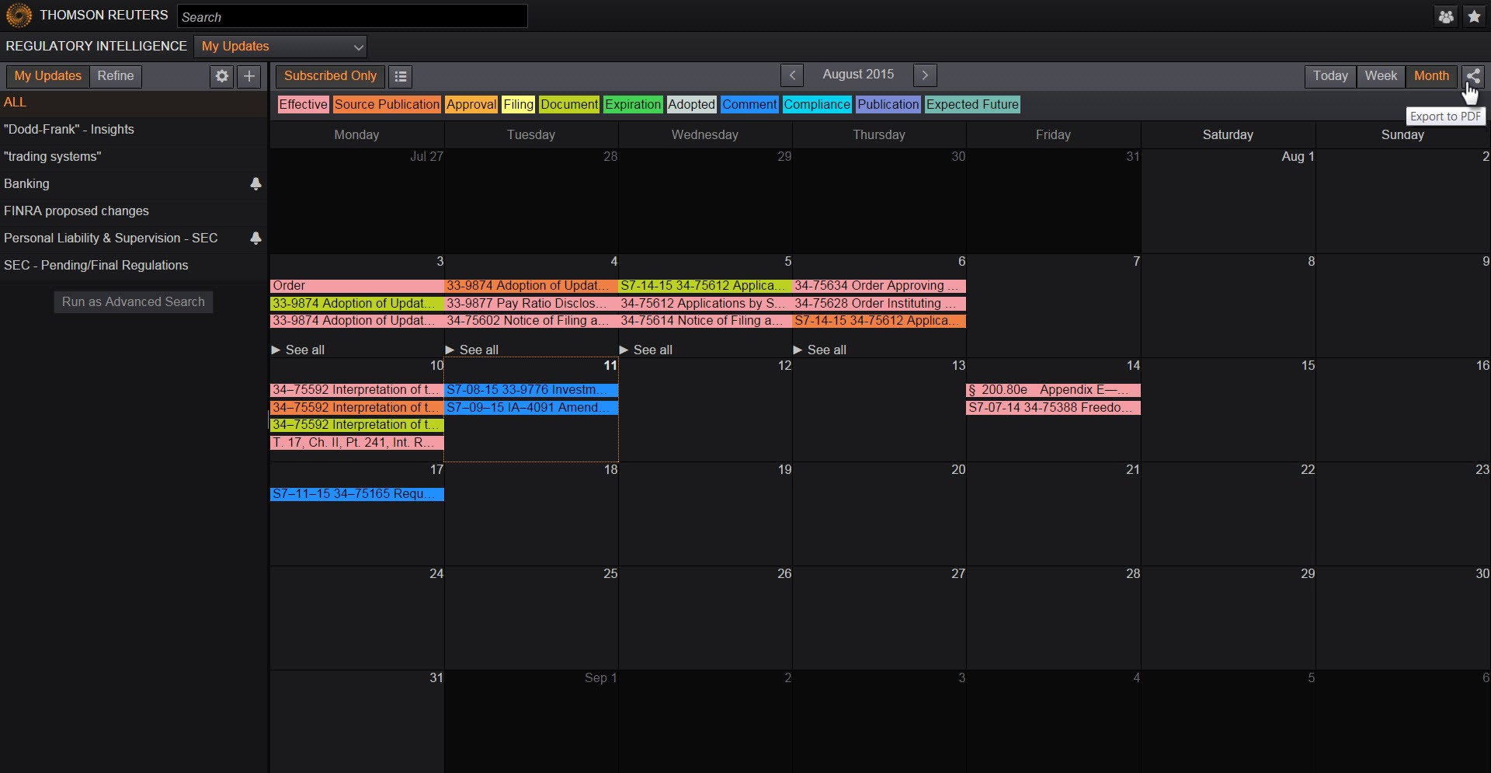Image resolution: width=1491 pixels, height=773 pixels.
Task: Expand See all for Tuesday 4
Action: [472, 350]
